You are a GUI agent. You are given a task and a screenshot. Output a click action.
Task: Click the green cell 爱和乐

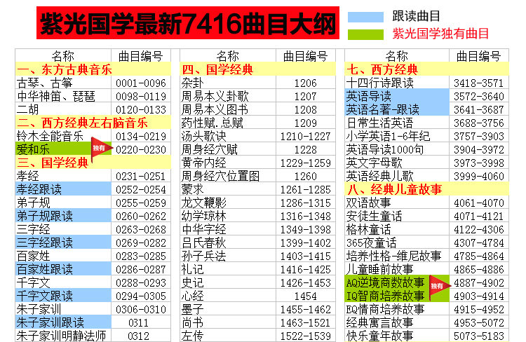point(63,149)
